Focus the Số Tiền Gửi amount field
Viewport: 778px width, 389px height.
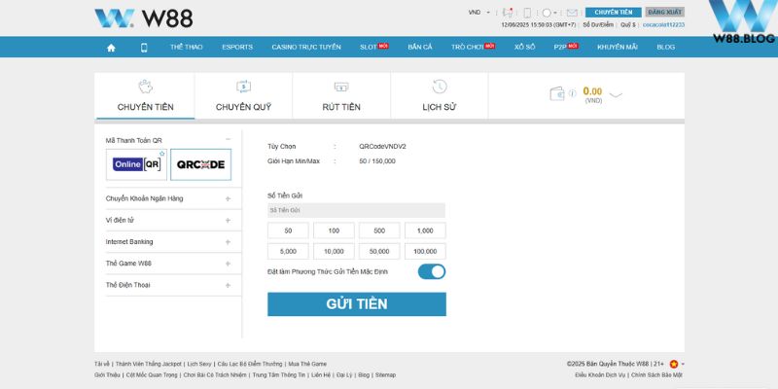[356, 210]
